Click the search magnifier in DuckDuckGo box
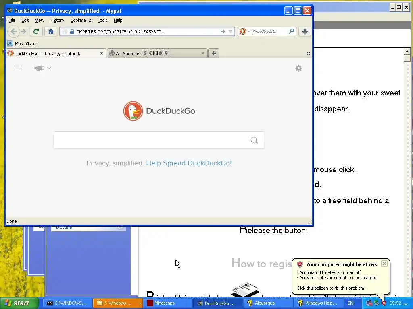 tap(254, 140)
